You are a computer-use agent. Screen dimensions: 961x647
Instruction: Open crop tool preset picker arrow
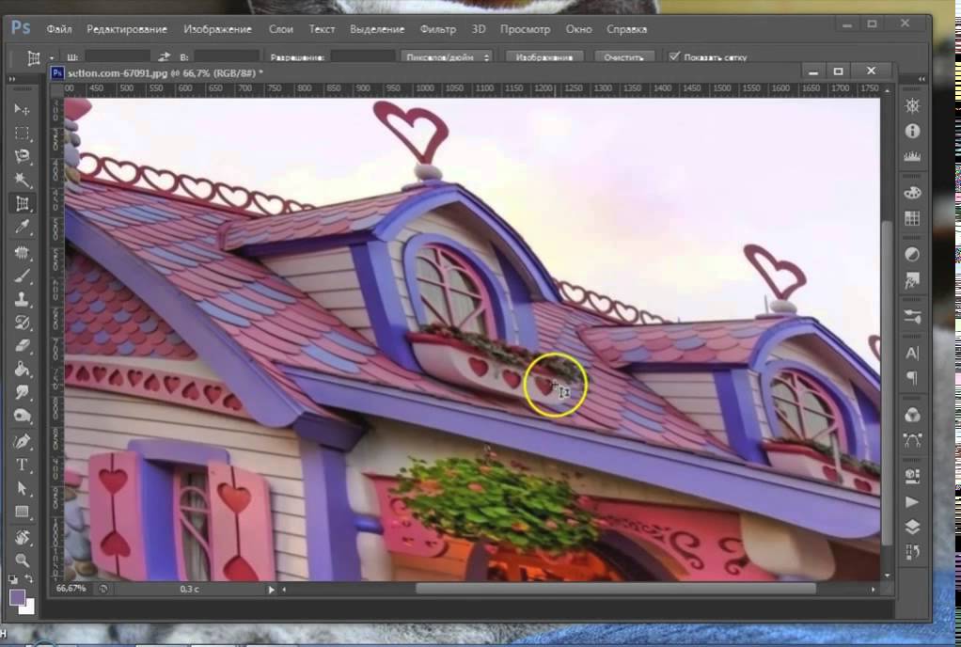pyautogui.click(x=52, y=58)
